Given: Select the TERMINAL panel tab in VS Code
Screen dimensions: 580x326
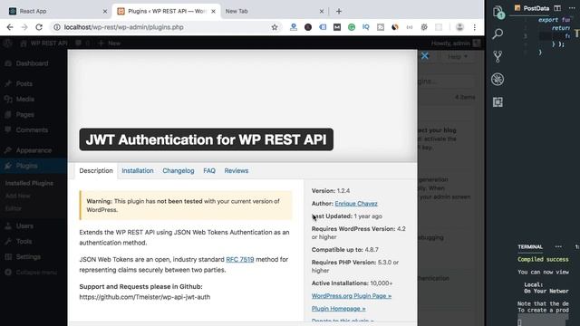Looking at the screenshot, I should [x=530, y=246].
